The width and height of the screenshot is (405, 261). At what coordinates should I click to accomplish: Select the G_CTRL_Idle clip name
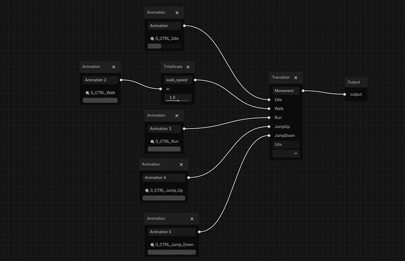coord(167,39)
